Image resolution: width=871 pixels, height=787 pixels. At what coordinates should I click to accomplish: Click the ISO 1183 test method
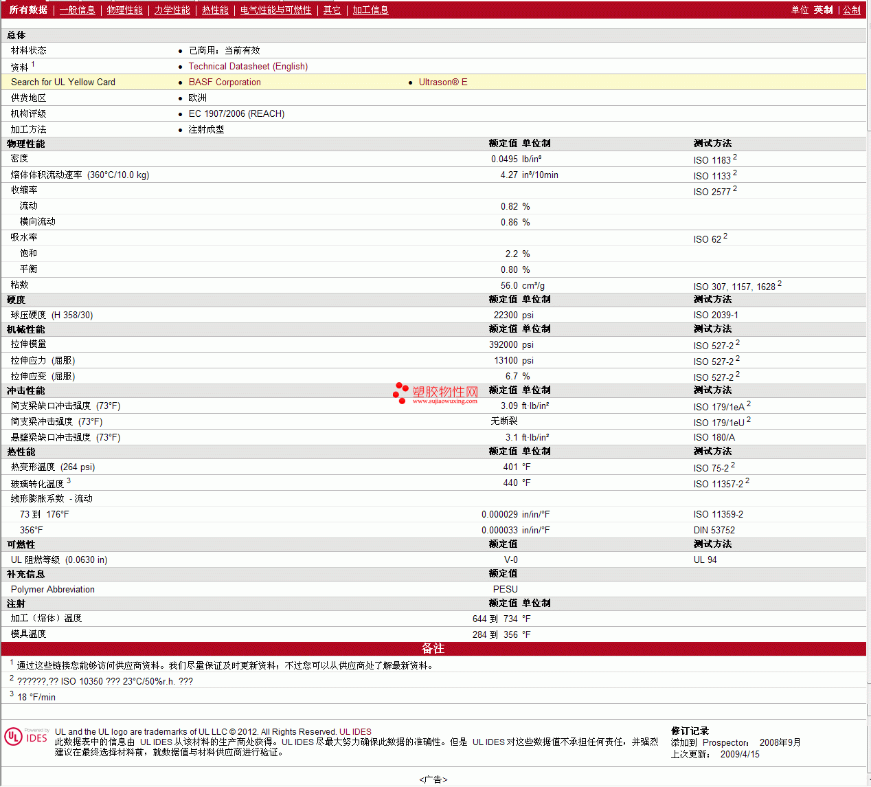[x=712, y=159]
